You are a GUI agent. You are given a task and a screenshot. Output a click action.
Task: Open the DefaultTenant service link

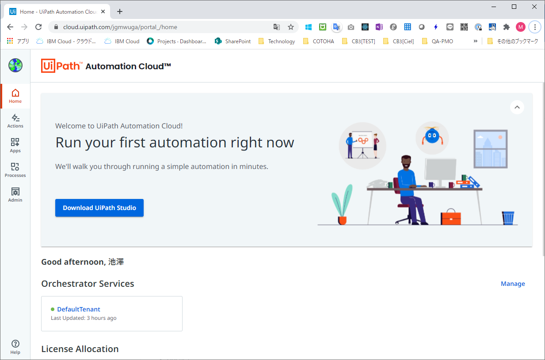pyautogui.click(x=79, y=309)
